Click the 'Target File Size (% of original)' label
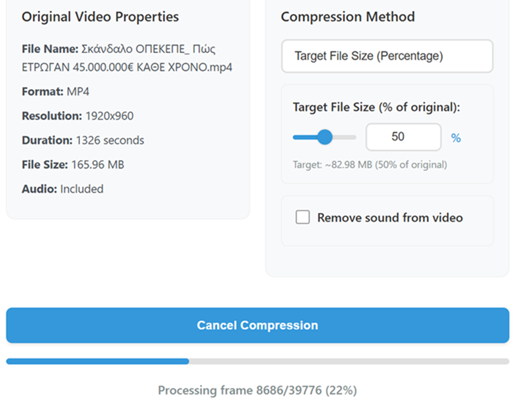The image size is (516, 402). pos(376,108)
